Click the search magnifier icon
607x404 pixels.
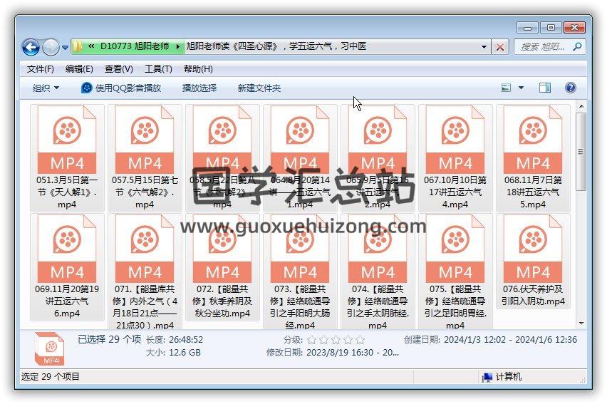tap(577, 47)
